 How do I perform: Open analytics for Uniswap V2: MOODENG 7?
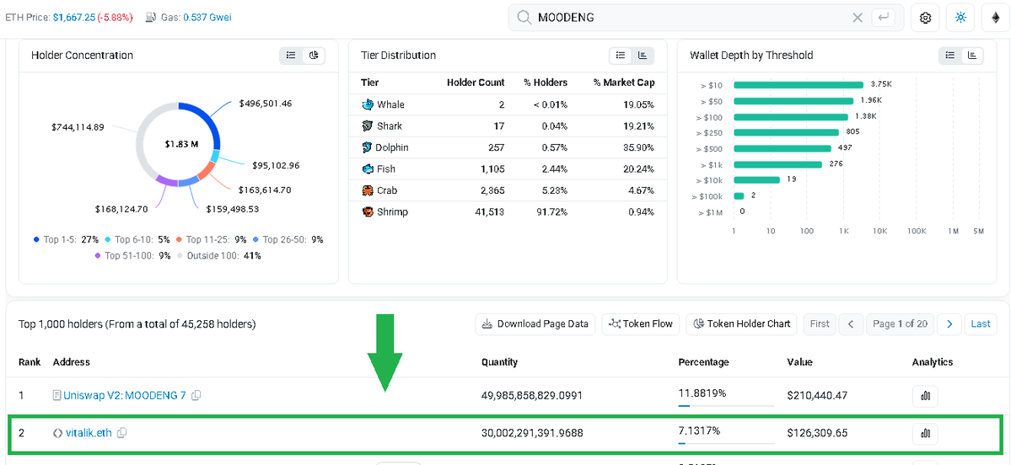[925, 396]
